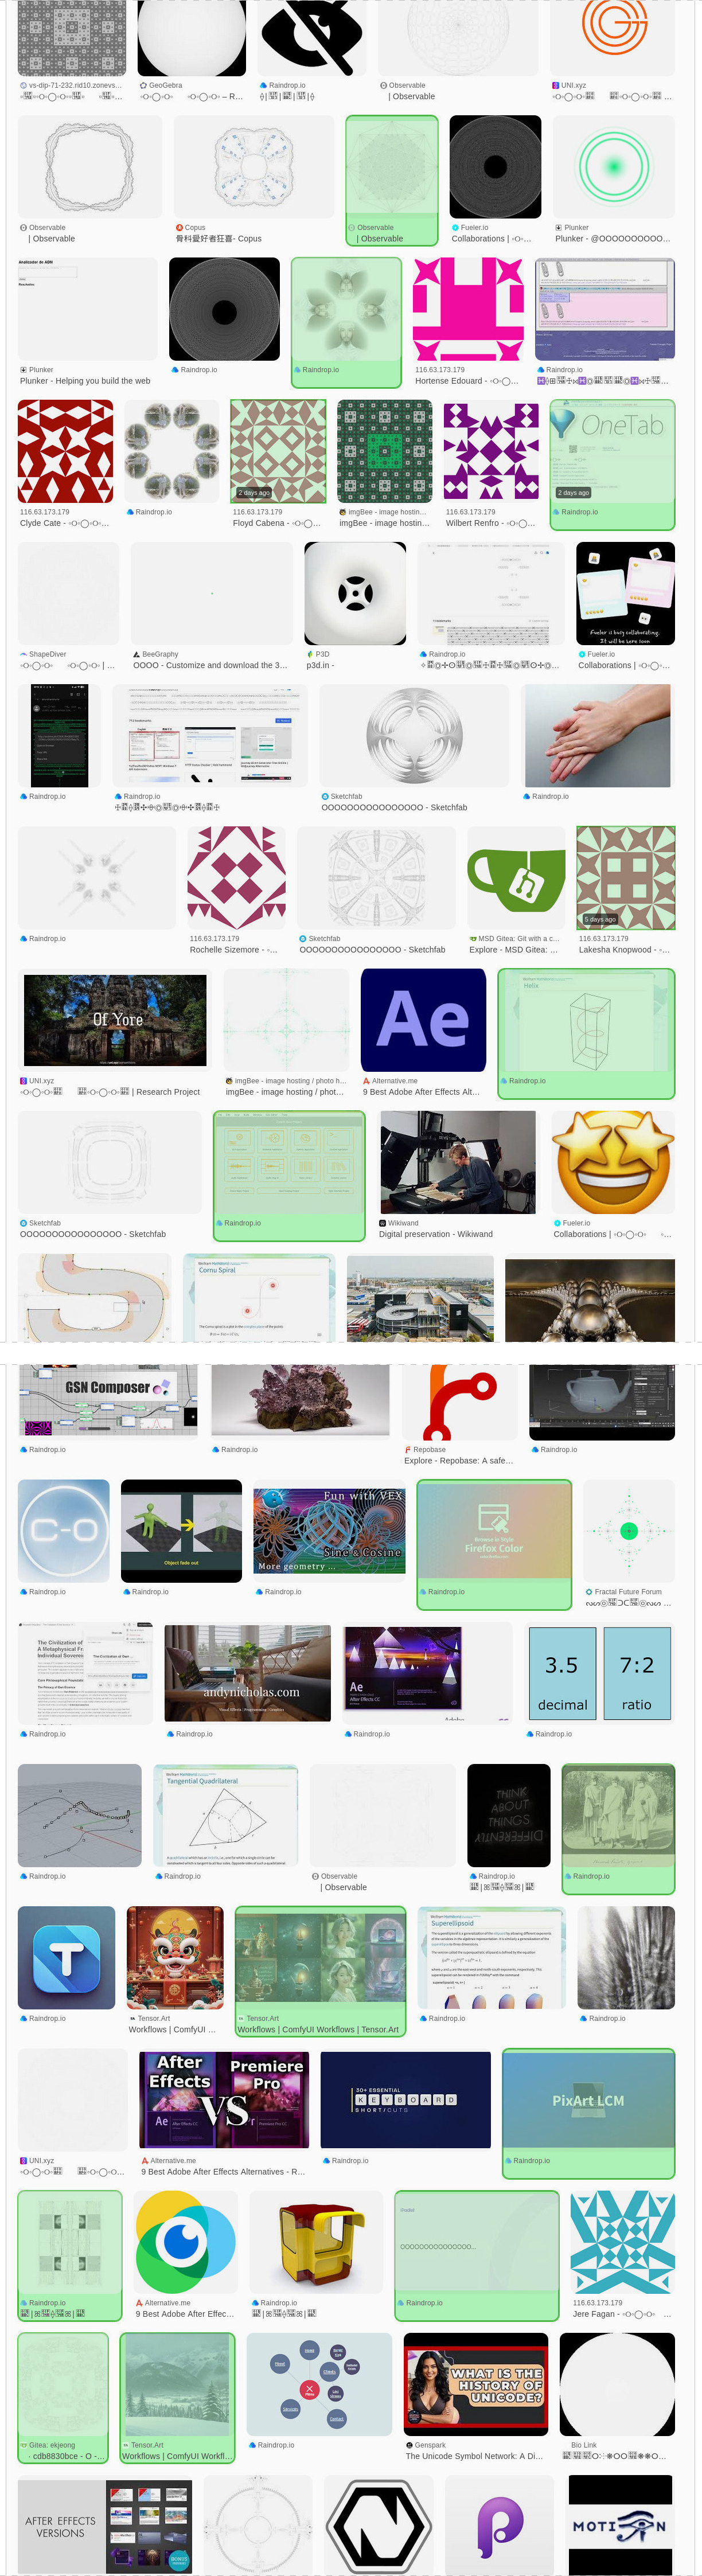Open the yellow 3D box model thumbnail
The image size is (702, 2576).
317,2241
